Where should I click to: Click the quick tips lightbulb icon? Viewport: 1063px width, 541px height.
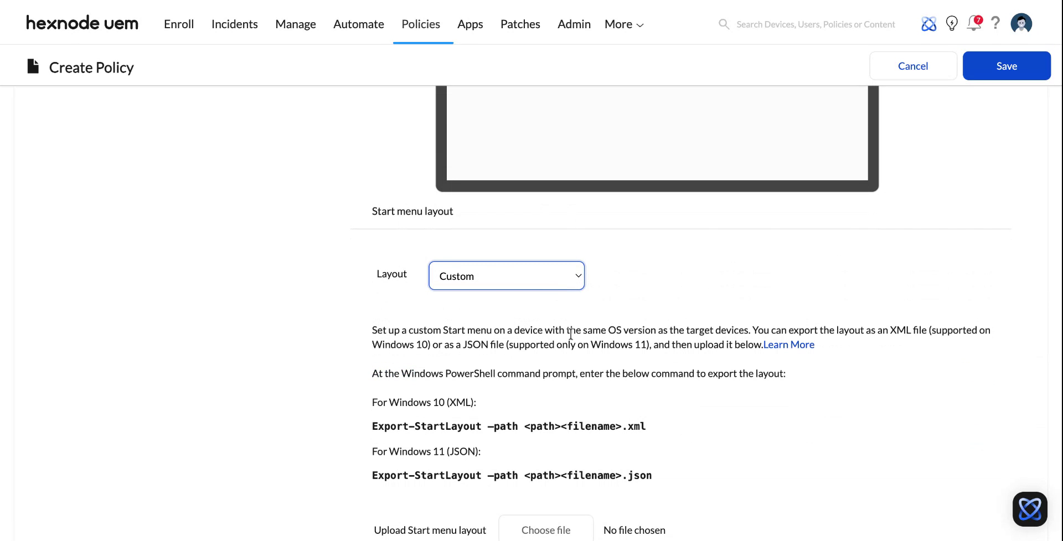click(952, 24)
